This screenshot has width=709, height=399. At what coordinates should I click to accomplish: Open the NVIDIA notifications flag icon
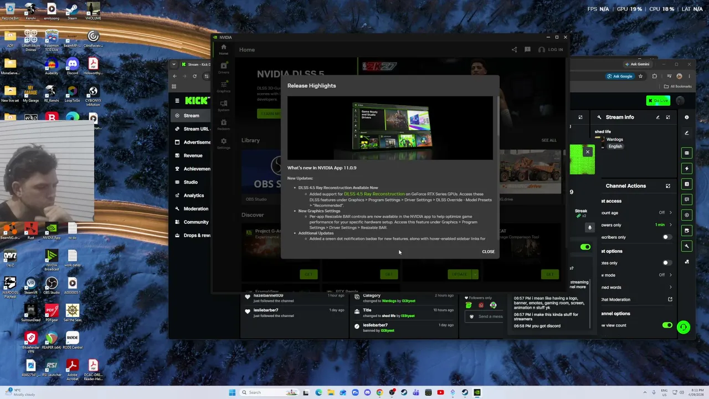click(527, 49)
